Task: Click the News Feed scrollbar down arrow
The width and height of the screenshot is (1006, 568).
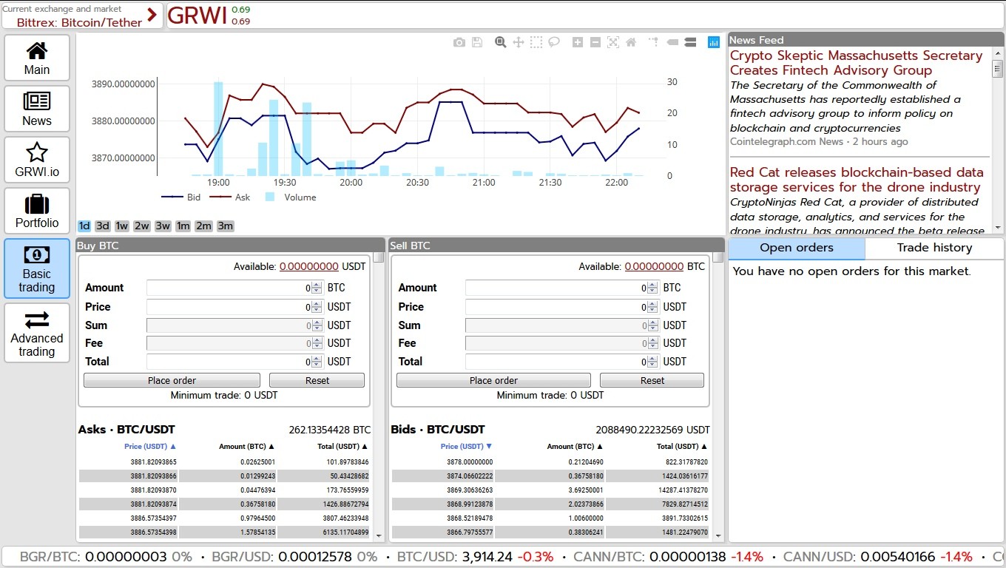Action: pyautogui.click(x=997, y=228)
